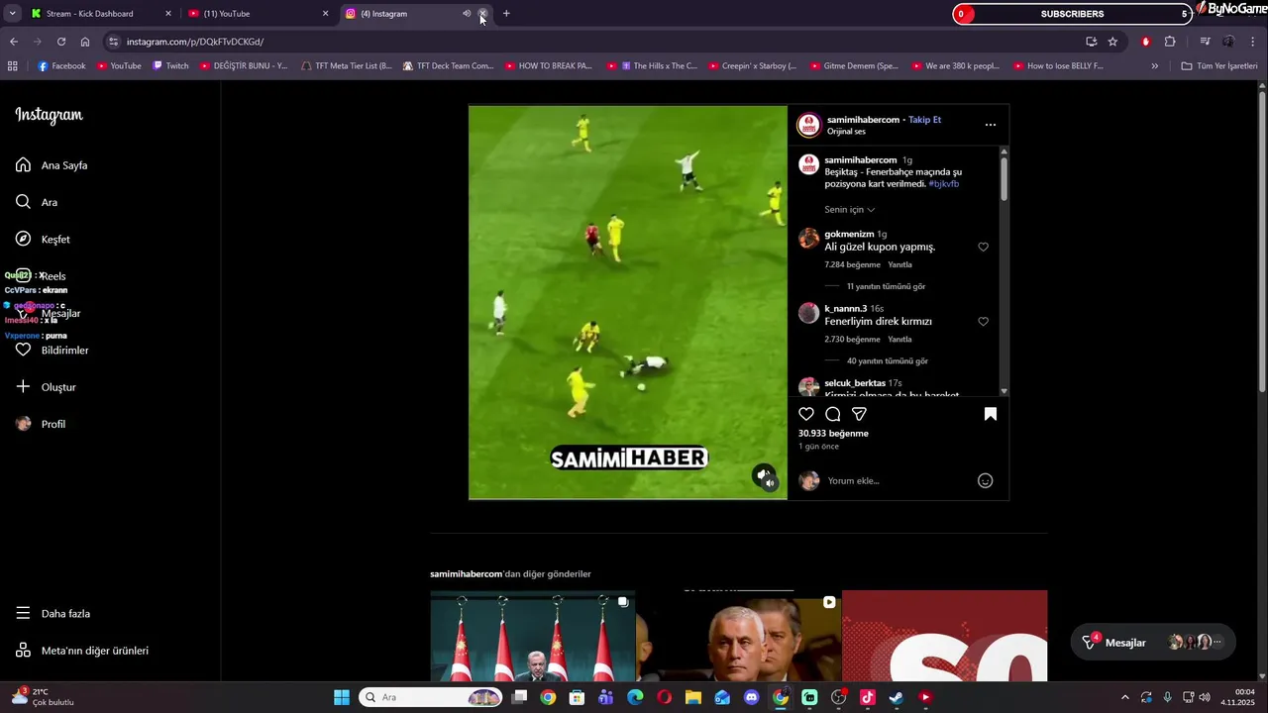1268x713 pixels.
Task: Open Windows Start menu
Action: click(341, 697)
